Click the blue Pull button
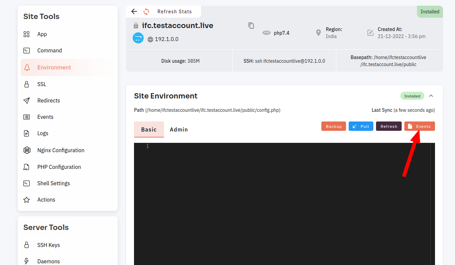This screenshot has width=455, height=265. click(x=361, y=126)
